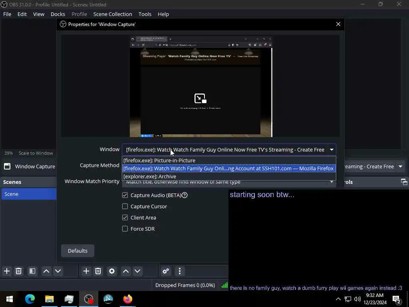Image resolution: width=409 pixels, height=307 pixels.
Task: Open File Explorer from the taskbar
Action: pos(49,299)
